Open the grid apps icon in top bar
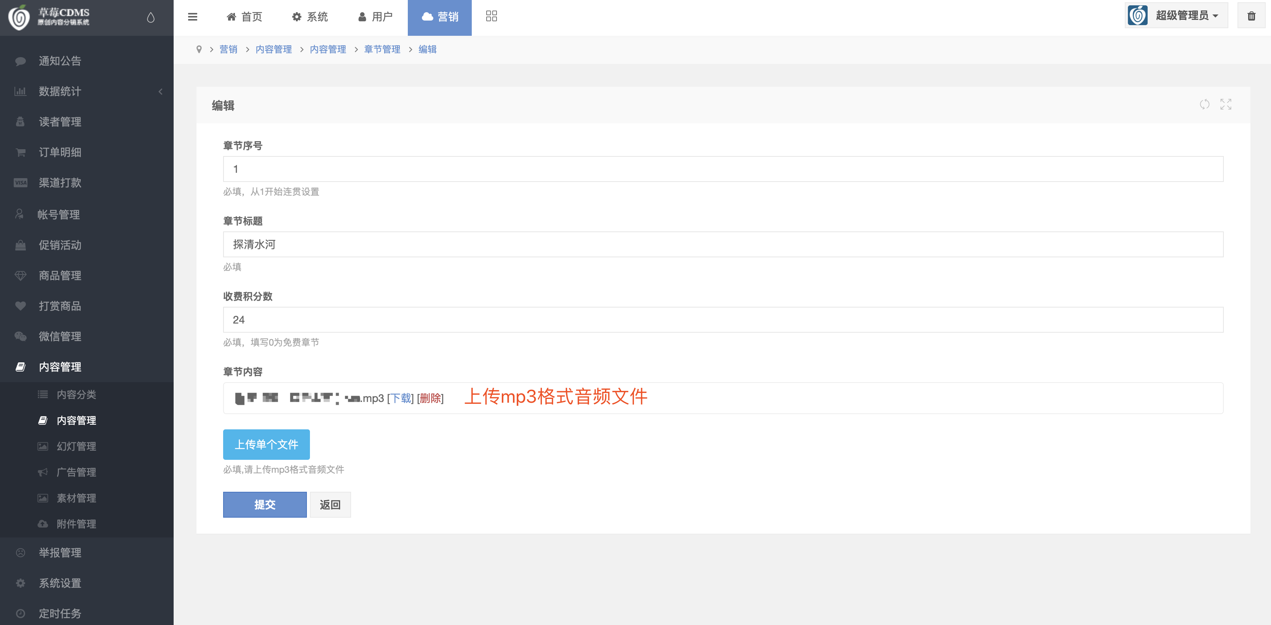Viewport: 1271px width, 625px height. tap(491, 16)
